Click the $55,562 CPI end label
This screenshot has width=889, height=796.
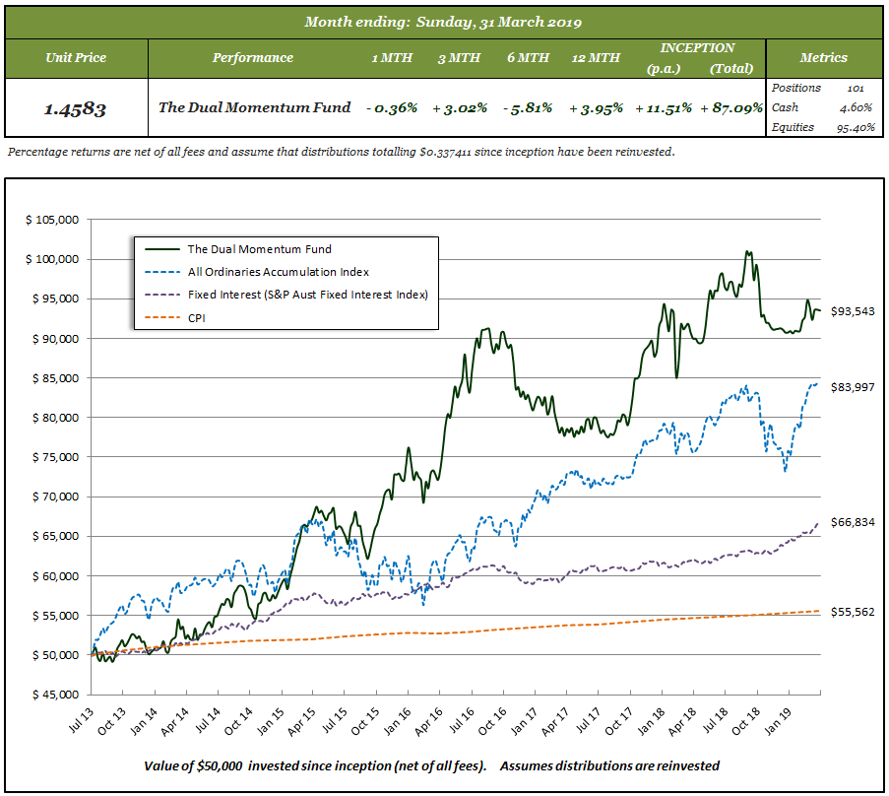pyautogui.click(x=852, y=611)
